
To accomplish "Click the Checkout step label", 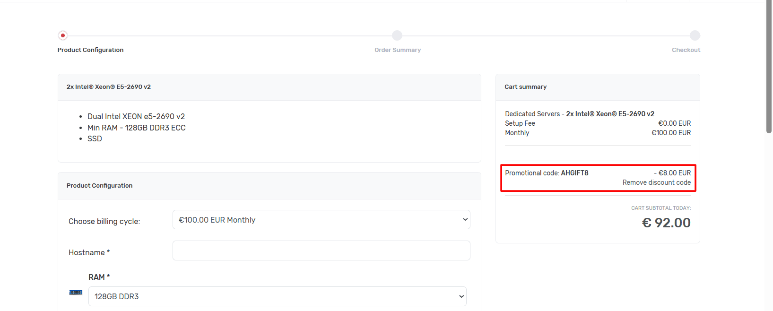I will (686, 50).
